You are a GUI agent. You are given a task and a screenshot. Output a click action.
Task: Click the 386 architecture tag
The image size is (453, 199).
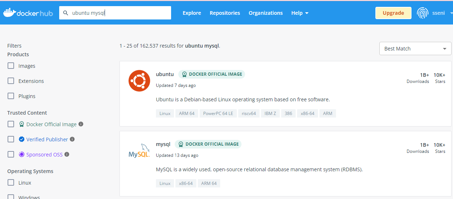coord(288,114)
